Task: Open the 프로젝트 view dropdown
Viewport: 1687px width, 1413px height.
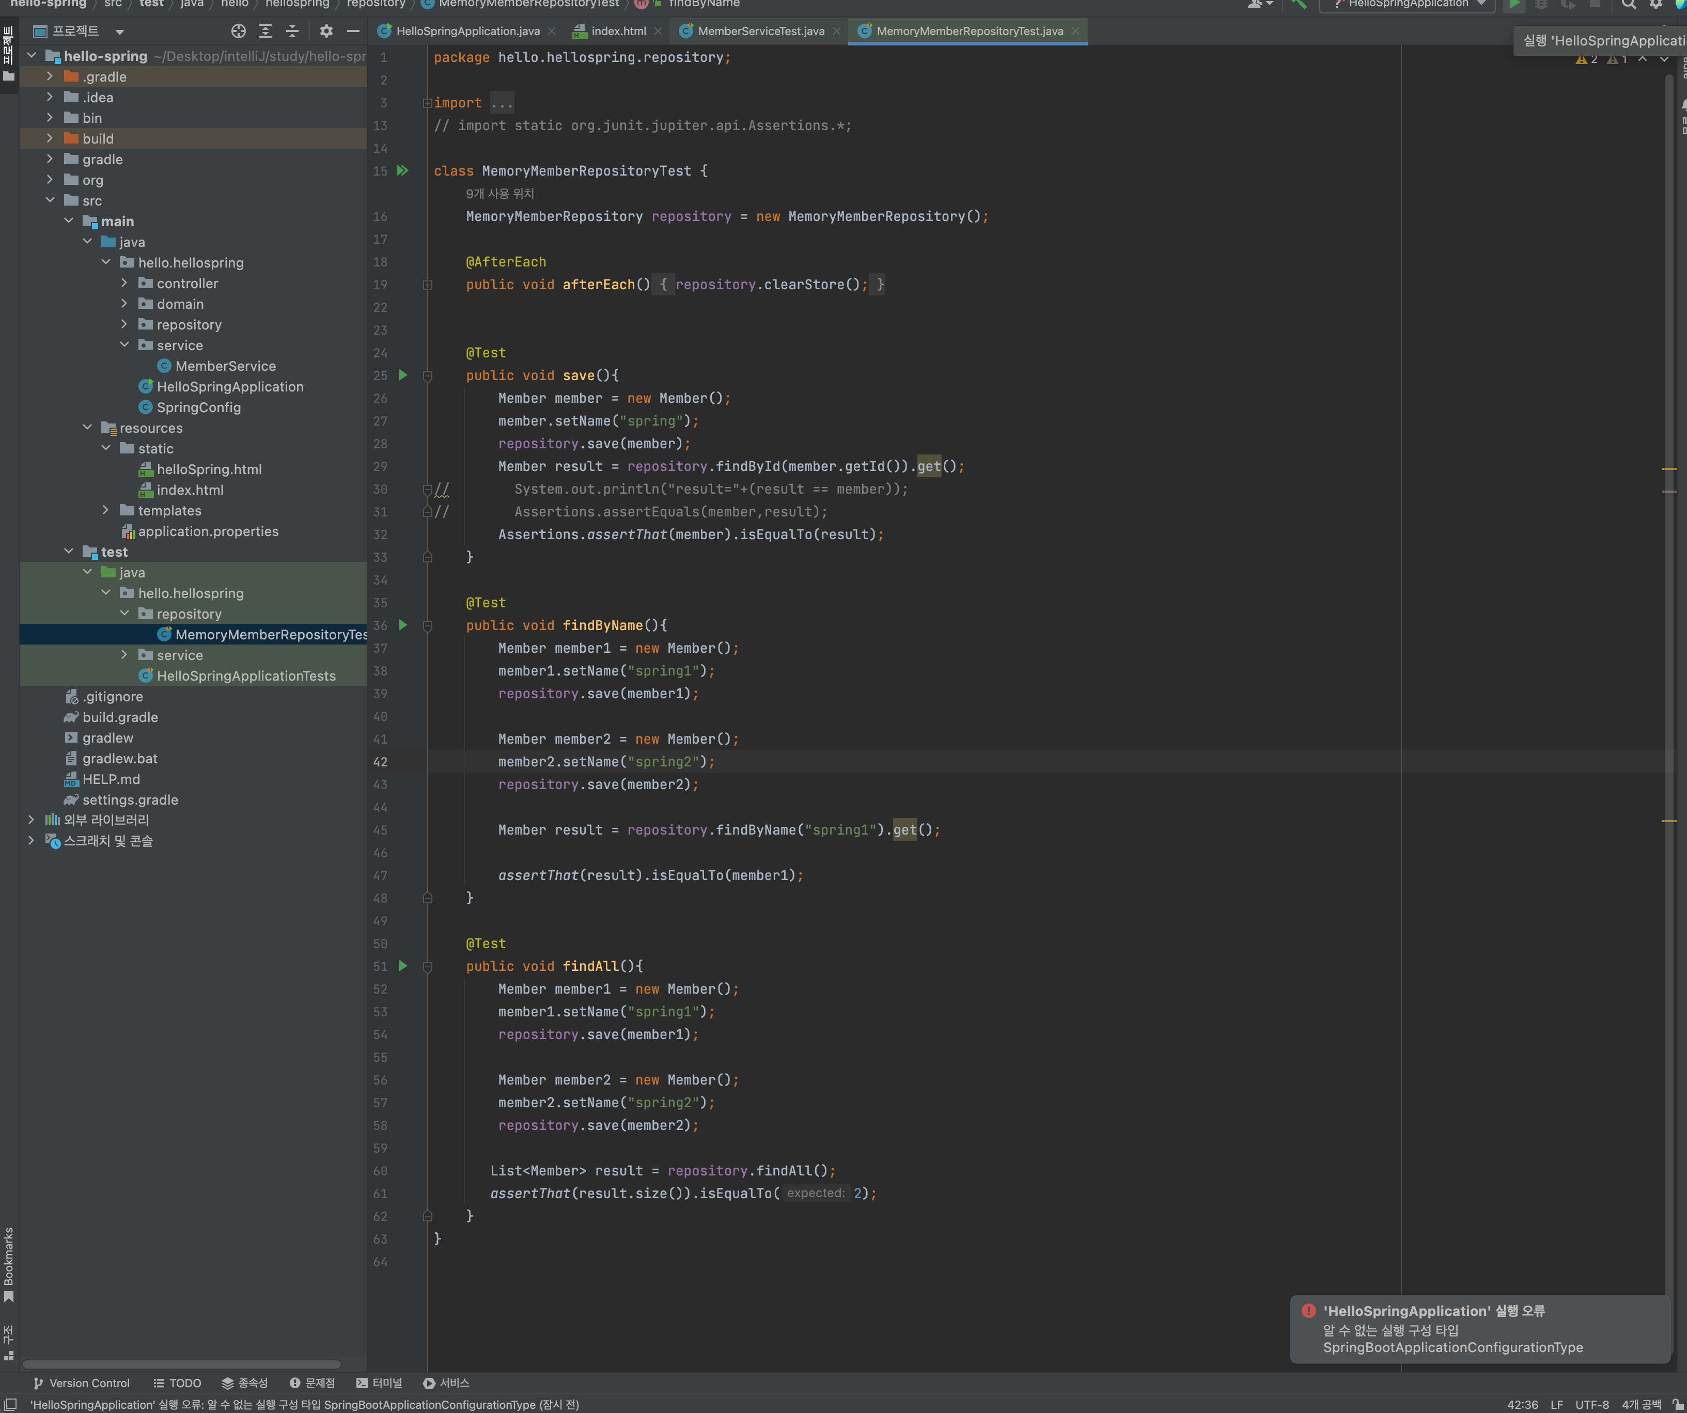Action: click(x=120, y=32)
